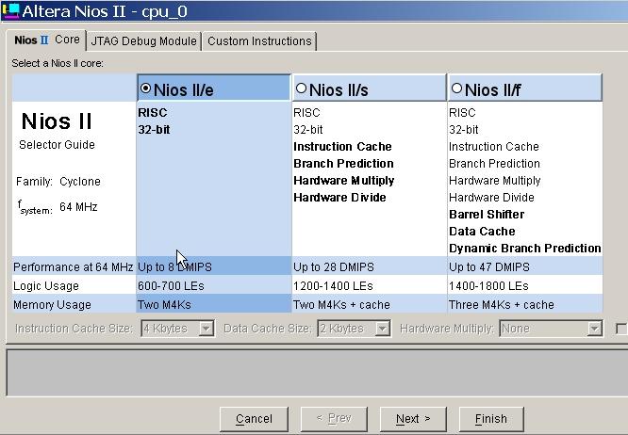
Task: Select the Nios II/s core radio button
Action: pyautogui.click(x=301, y=88)
